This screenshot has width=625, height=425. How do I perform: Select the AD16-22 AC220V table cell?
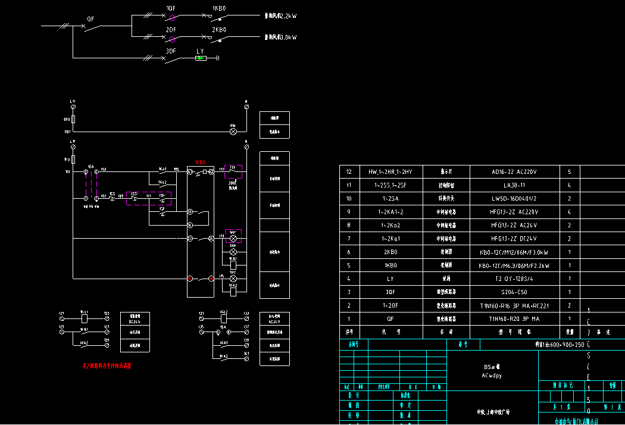click(x=514, y=172)
